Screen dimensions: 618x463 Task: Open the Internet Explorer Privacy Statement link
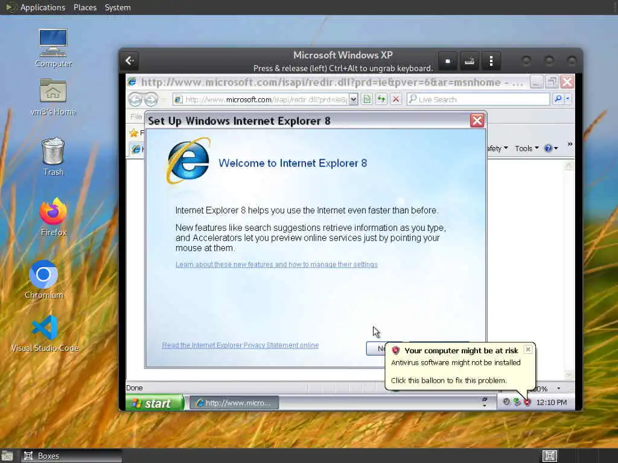pyautogui.click(x=240, y=345)
